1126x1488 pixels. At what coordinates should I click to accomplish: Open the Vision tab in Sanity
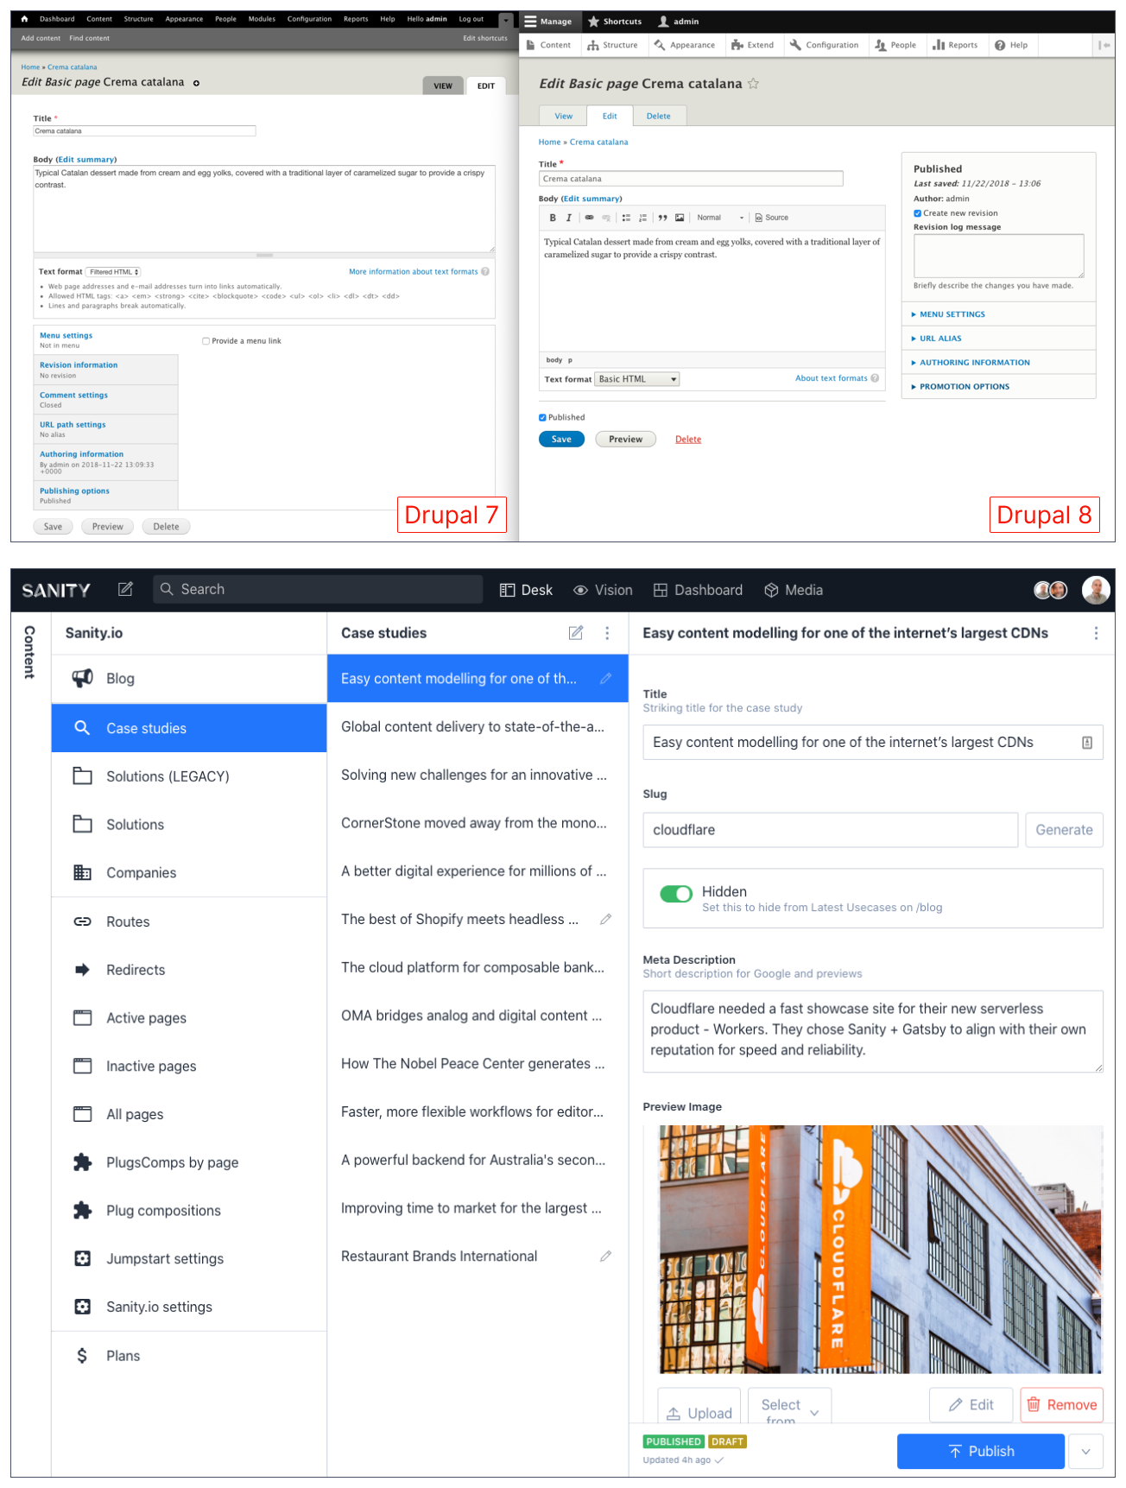(x=603, y=590)
